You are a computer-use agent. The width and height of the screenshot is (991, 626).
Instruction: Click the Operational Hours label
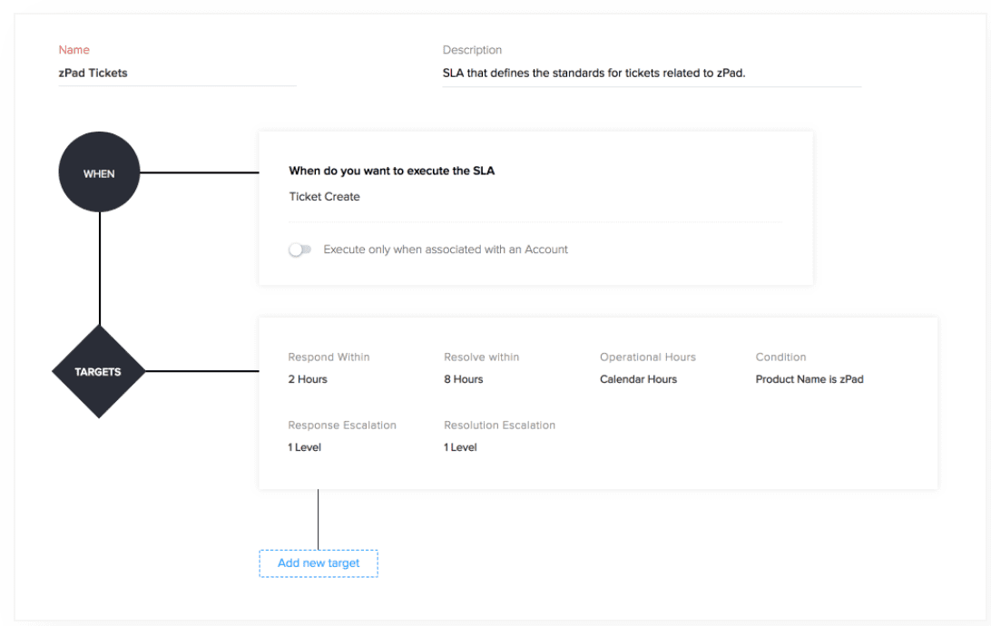tap(647, 357)
